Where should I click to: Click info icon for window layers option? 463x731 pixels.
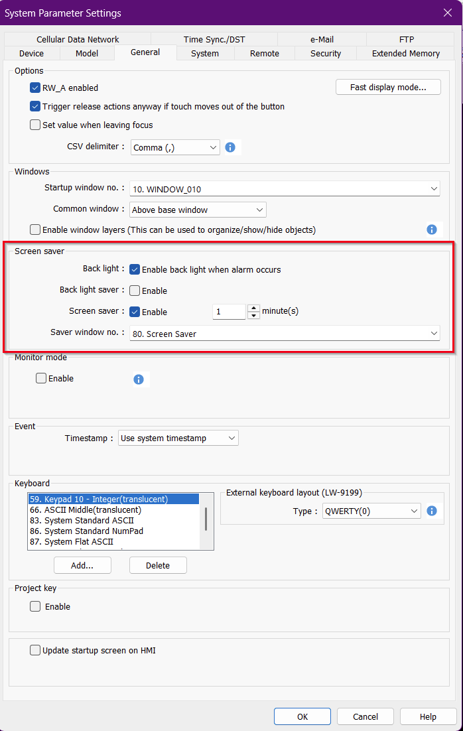tap(432, 230)
